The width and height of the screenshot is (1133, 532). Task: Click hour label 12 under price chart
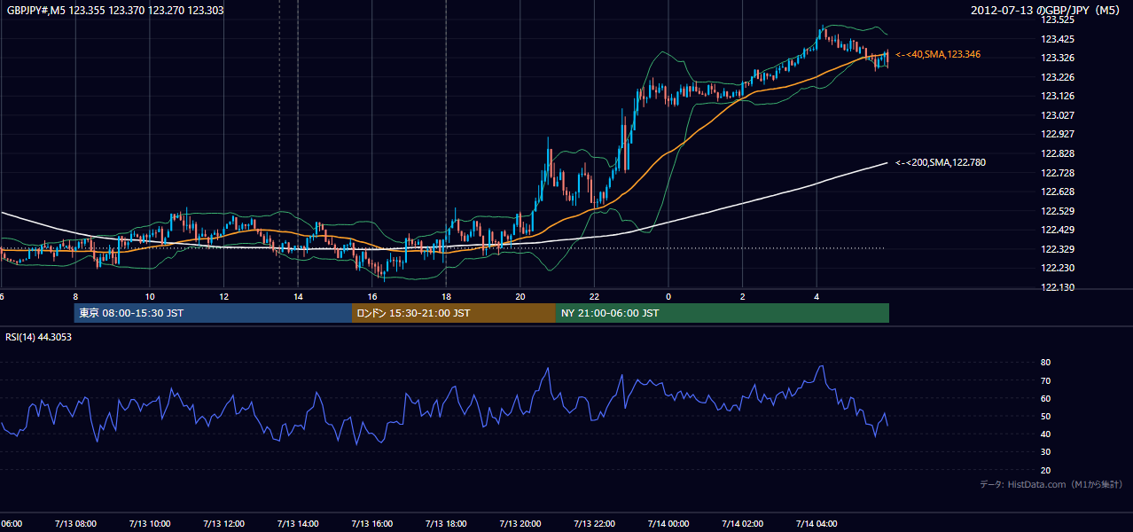224,296
